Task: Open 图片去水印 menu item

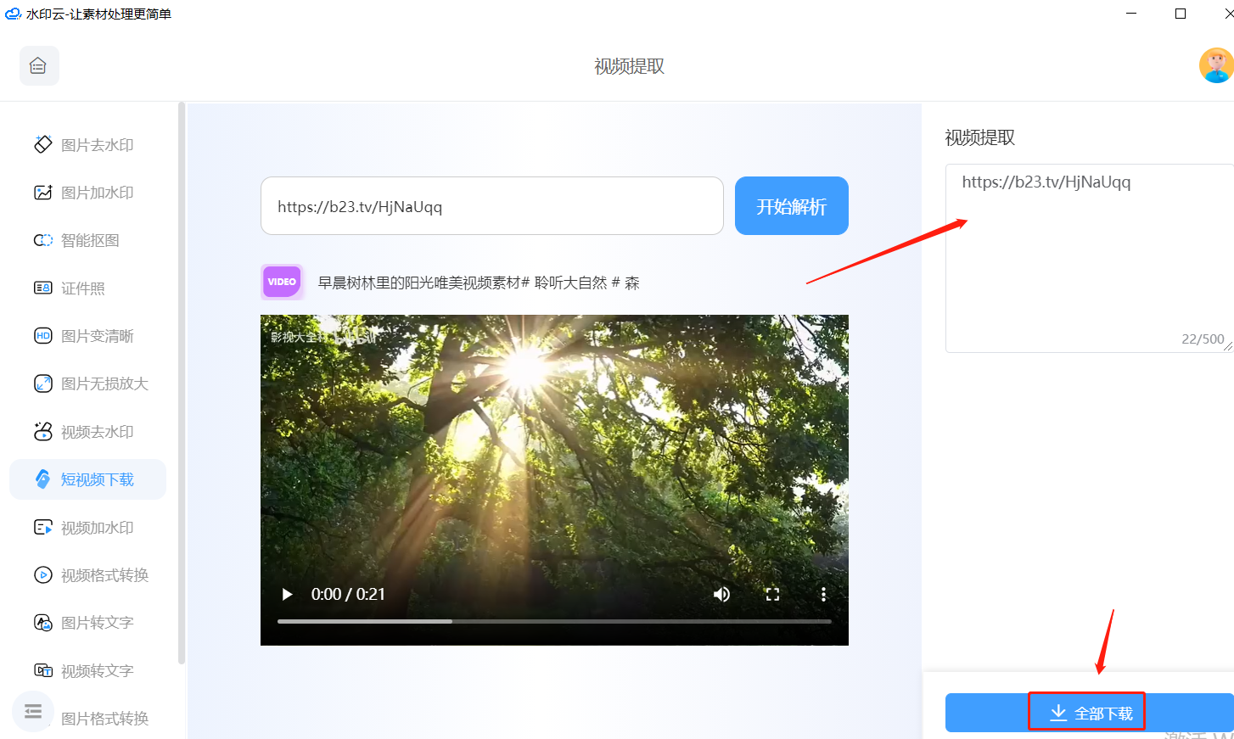Action: pos(88,145)
